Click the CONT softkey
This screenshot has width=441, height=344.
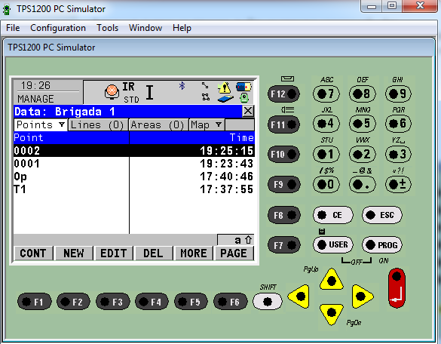tap(33, 253)
